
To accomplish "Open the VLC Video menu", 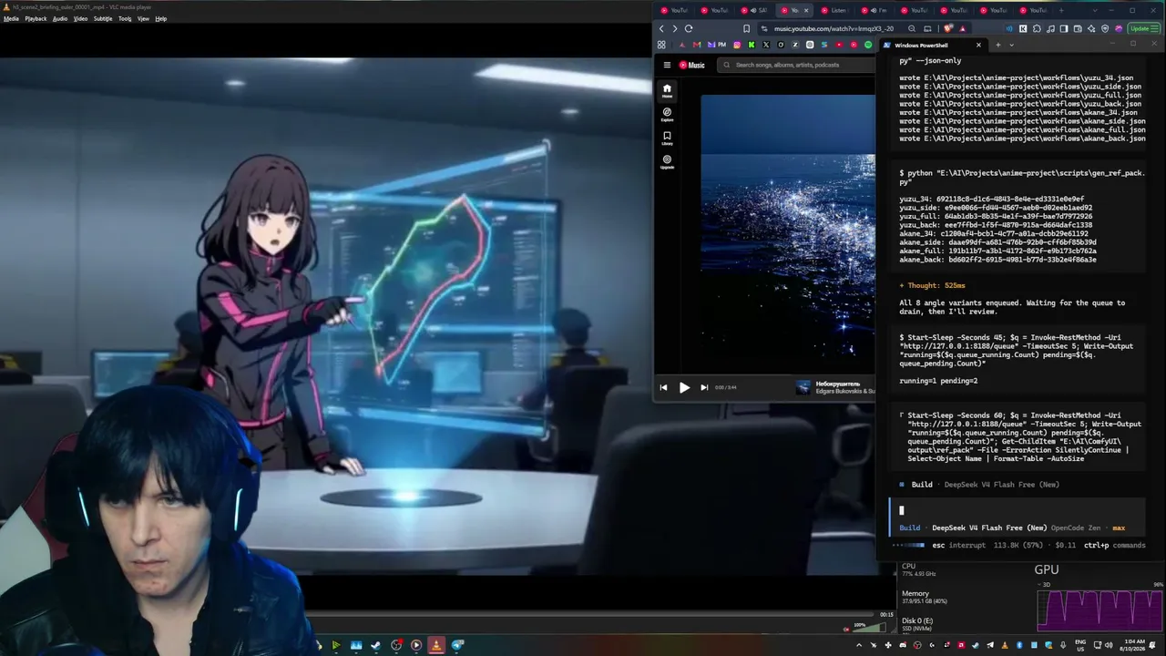I will pos(80,18).
